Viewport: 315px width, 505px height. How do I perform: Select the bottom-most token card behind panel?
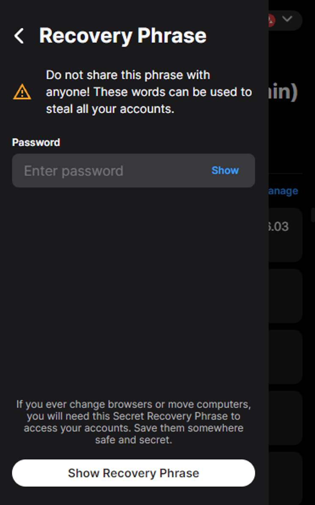pos(285,478)
